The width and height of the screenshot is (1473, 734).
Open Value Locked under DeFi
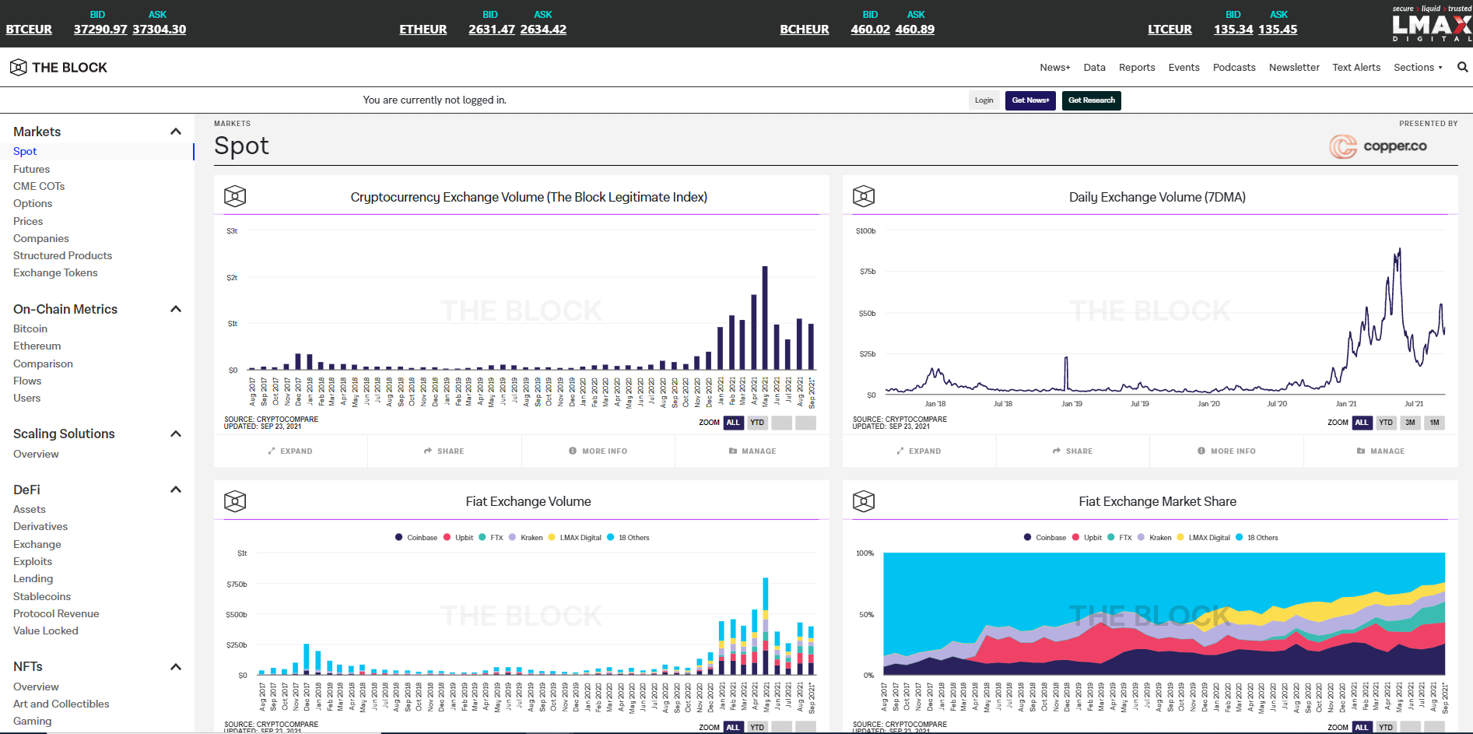(x=46, y=630)
